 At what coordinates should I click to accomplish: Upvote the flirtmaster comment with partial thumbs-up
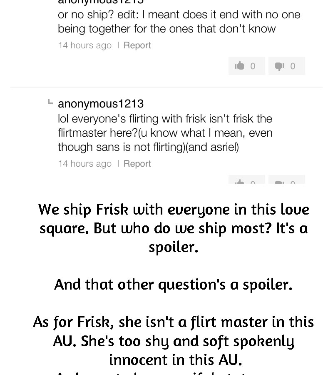coord(246,179)
